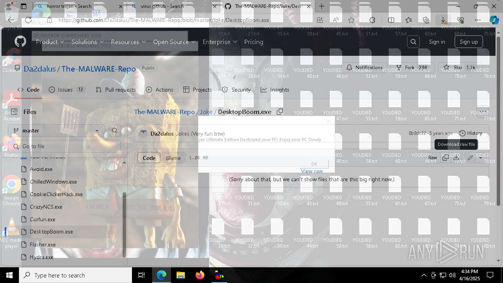Click the Raw button

(432, 158)
